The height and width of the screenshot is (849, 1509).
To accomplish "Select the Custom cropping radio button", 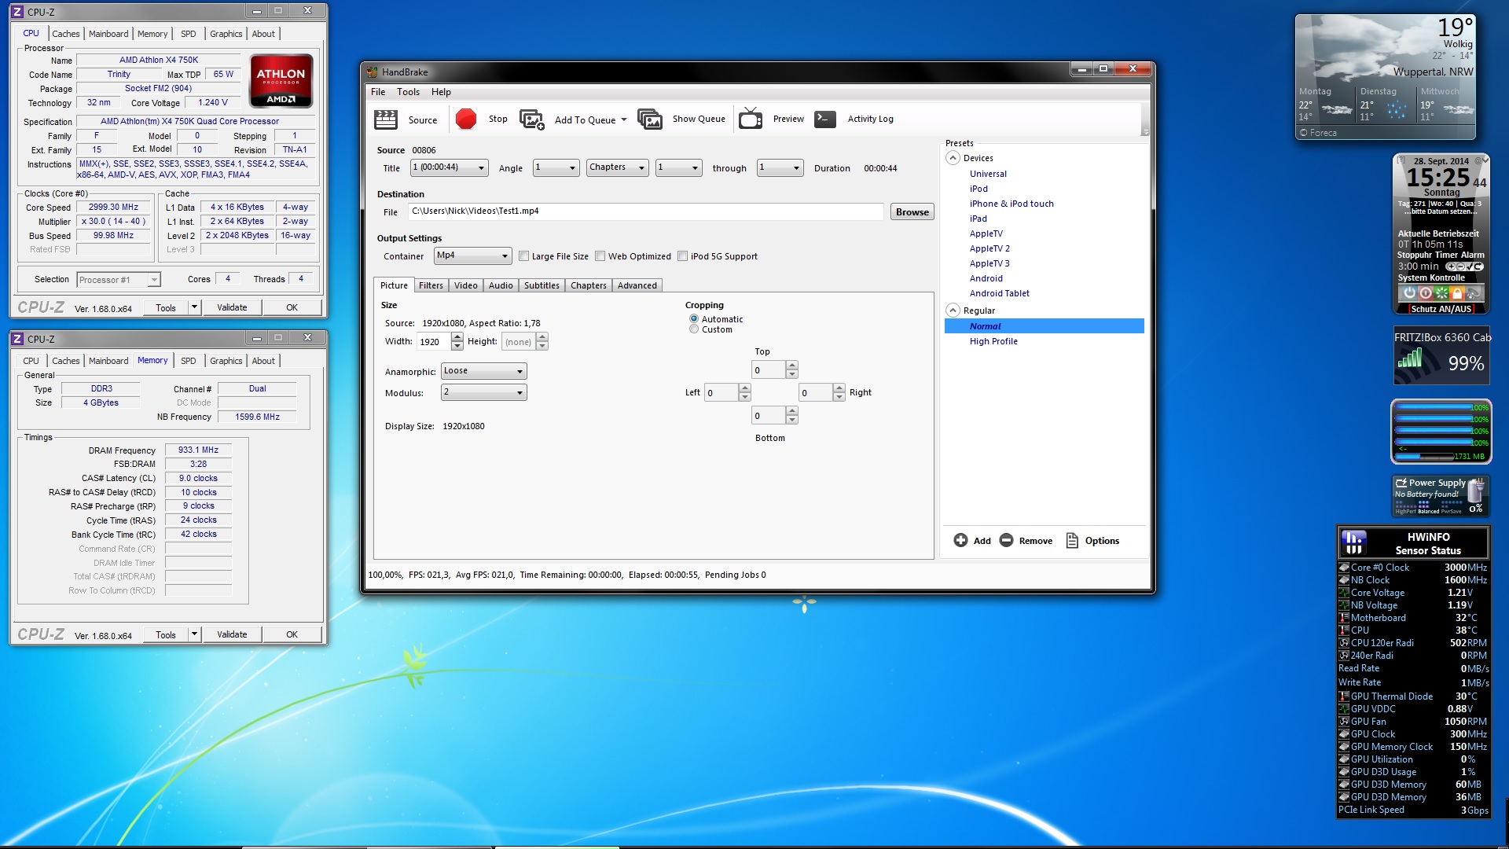I will click(x=694, y=329).
